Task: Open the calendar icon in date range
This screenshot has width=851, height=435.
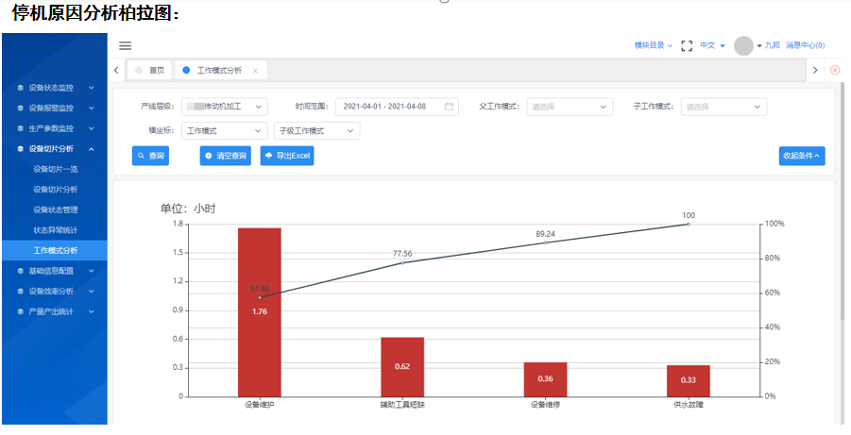Action: tap(449, 107)
